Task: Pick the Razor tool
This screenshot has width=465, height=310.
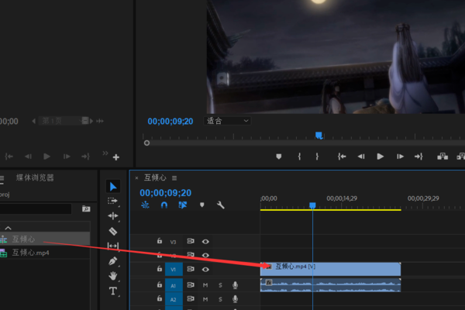Action: click(x=113, y=231)
